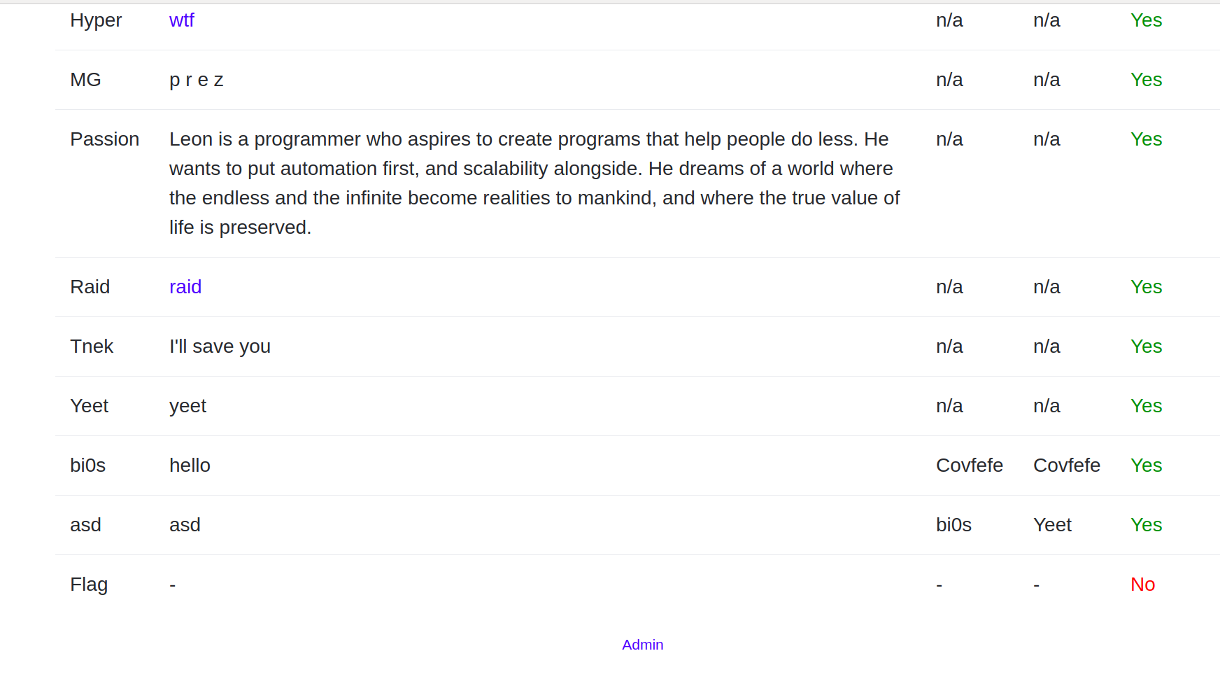Click the red No in Flag row
The image size is (1220, 679).
pyautogui.click(x=1142, y=584)
